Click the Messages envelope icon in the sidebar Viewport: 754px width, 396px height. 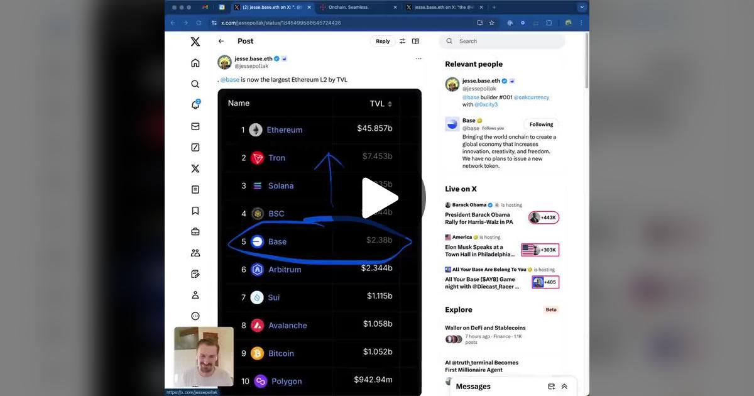point(195,126)
